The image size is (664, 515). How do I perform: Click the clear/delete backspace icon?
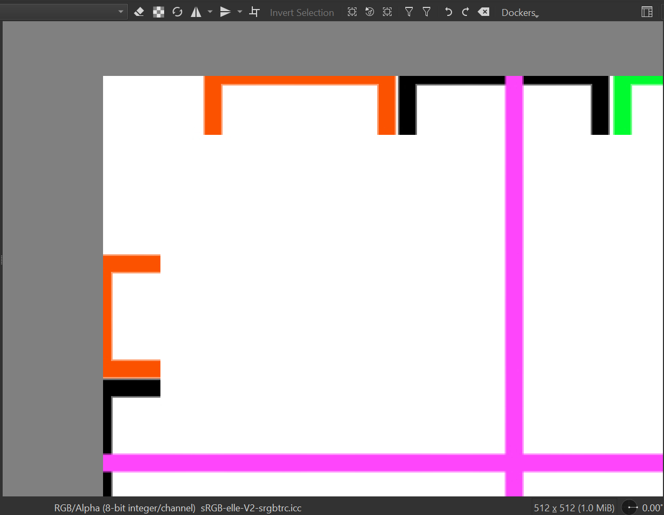tap(483, 12)
